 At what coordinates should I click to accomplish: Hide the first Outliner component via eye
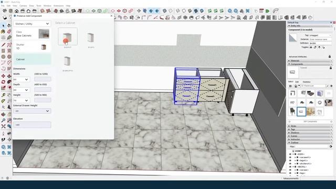[290, 154]
